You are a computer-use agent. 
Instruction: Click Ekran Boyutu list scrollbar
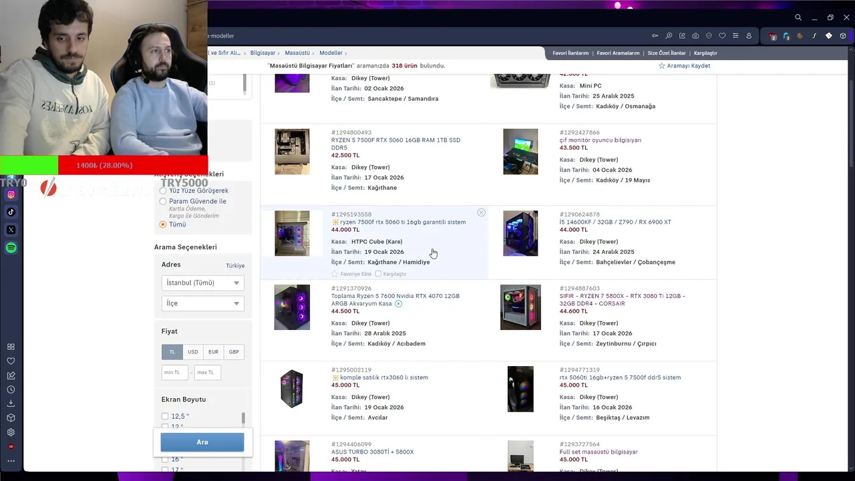pos(243,418)
